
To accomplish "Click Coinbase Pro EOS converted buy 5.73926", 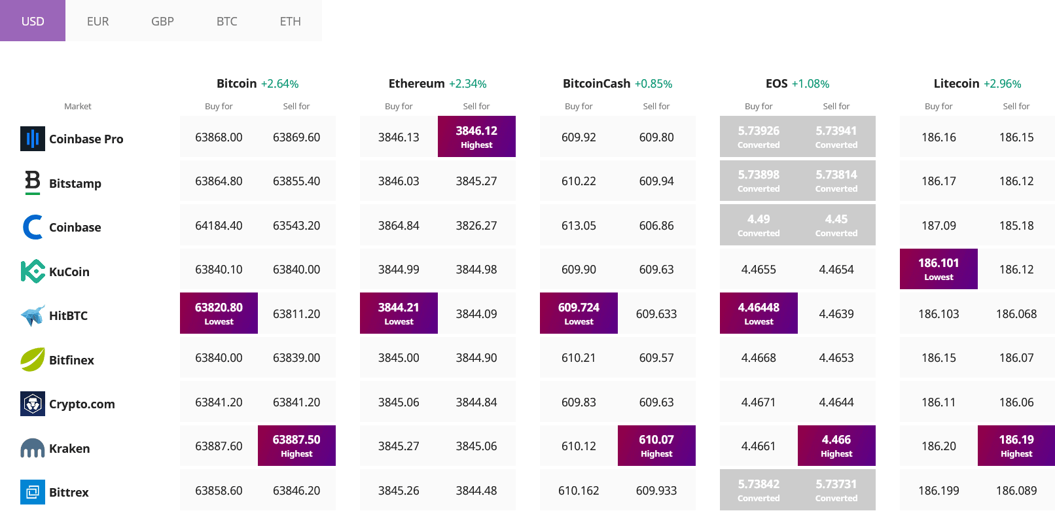I will 759,136.
